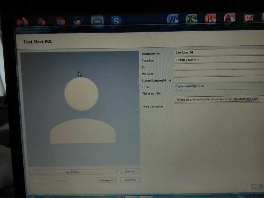Click the Test-User 001 heading
264x198 pixels.
tap(38, 42)
